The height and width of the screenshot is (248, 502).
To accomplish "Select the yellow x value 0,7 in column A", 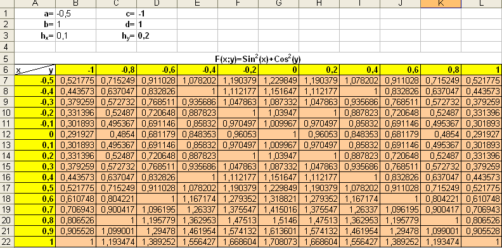I will pyautogui.click(x=35, y=210).
